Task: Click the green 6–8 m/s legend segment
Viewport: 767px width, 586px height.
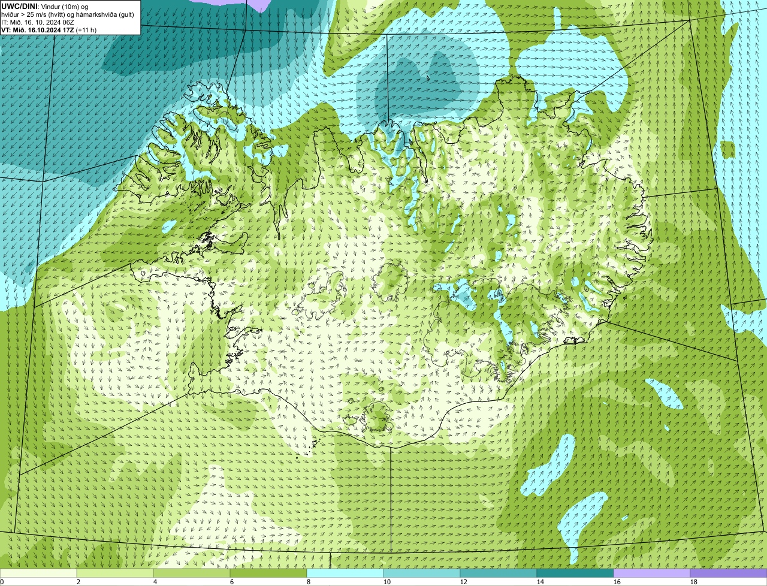Action: 268,573
